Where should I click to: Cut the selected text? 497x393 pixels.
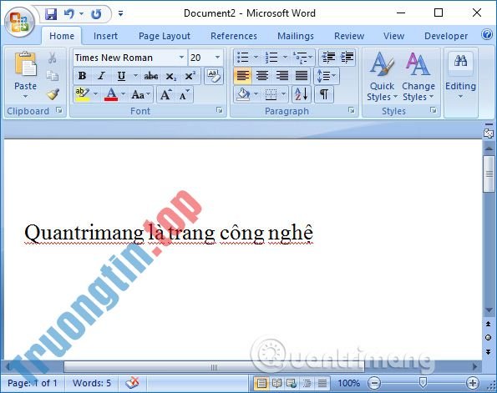53,58
